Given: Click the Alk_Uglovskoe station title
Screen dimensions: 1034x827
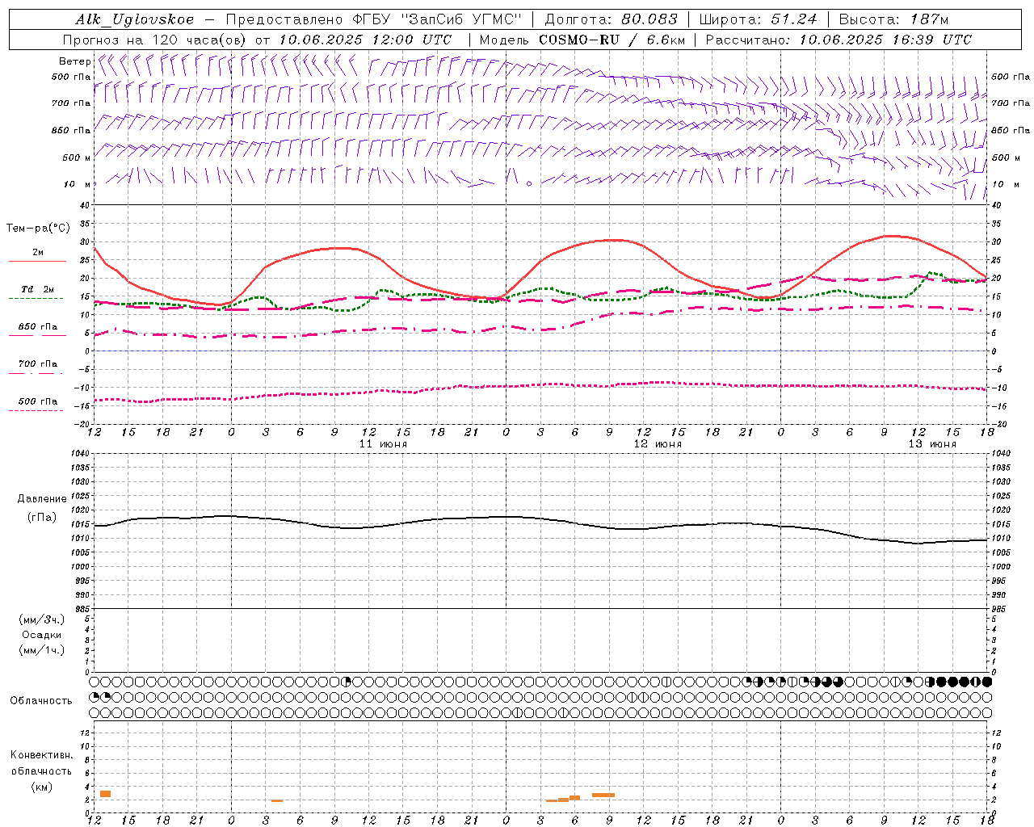Looking at the screenshot, I should (135, 19).
